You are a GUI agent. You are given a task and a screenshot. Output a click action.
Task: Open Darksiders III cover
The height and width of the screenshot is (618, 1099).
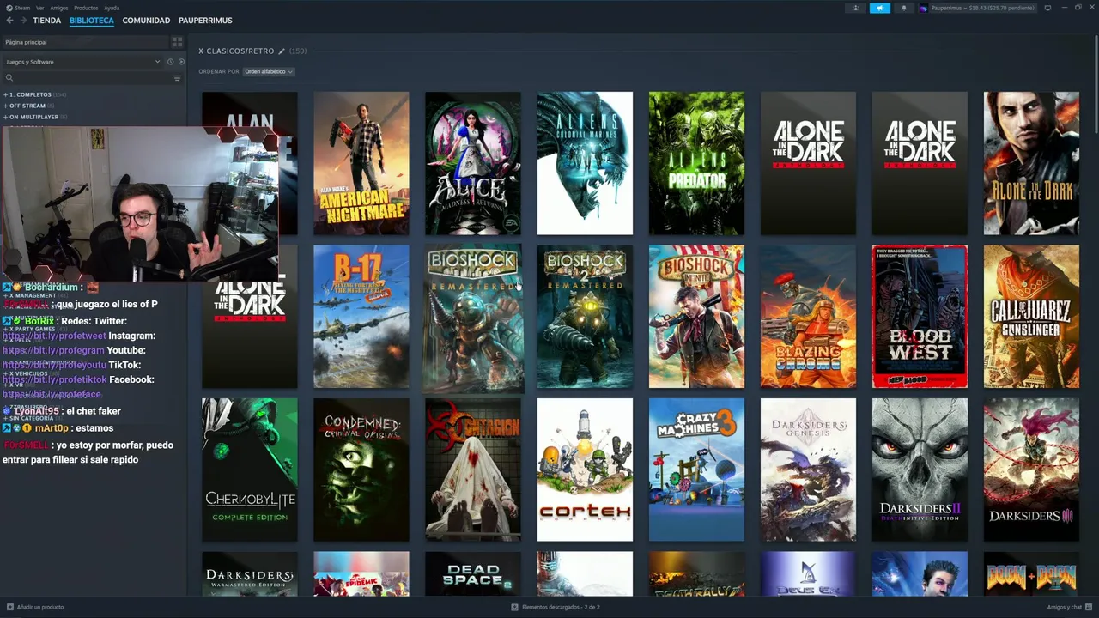point(1031,470)
